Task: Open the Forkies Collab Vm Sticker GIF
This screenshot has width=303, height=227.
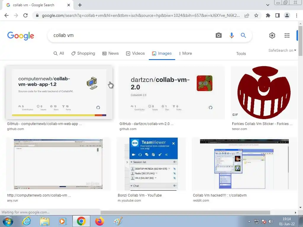Action: [x=264, y=93]
